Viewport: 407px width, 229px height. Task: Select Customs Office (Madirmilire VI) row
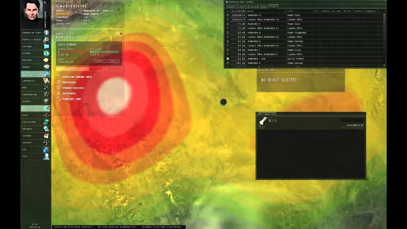coord(304,19)
